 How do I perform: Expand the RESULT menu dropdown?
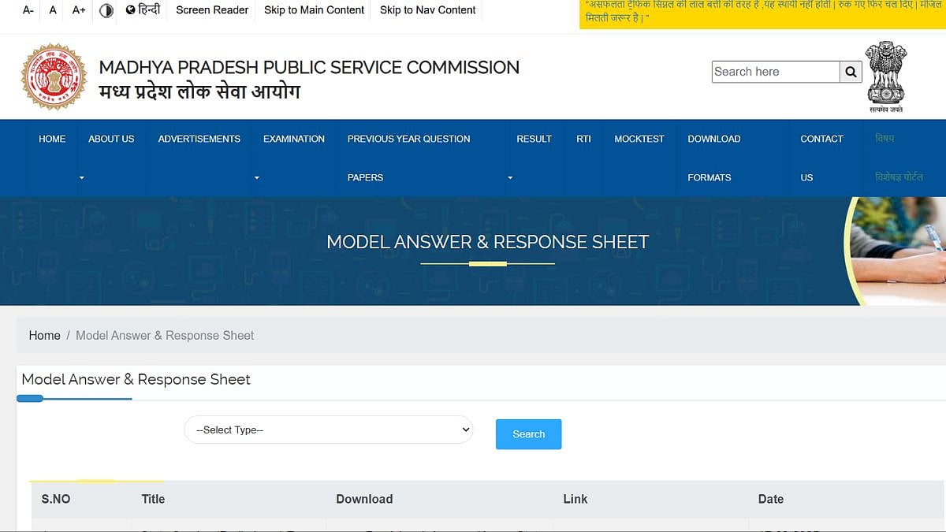(x=510, y=178)
